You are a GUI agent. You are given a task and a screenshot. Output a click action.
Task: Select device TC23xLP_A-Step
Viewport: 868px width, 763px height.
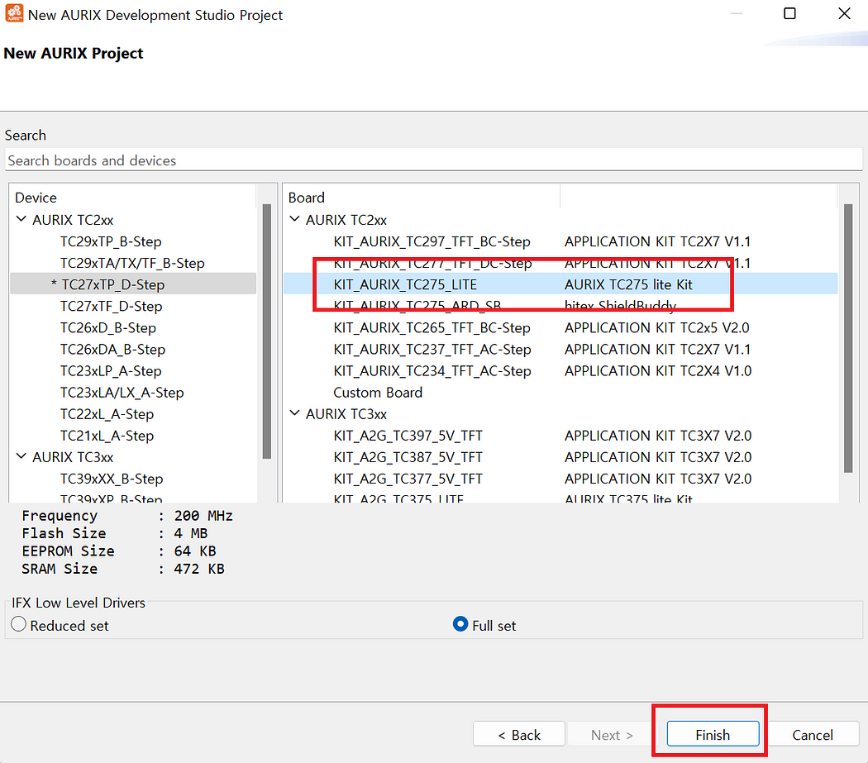tap(111, 371)
